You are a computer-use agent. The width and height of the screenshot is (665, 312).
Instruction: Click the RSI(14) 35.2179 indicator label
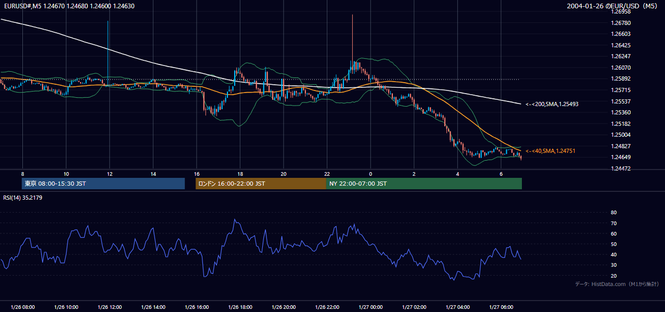(22, 198)
